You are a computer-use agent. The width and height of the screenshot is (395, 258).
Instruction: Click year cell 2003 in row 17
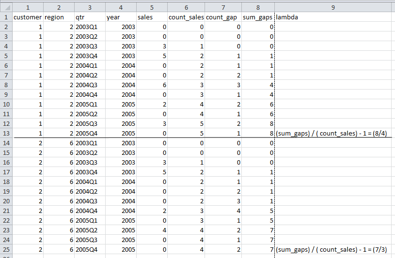pyautogui.click(x=121, y=172)
